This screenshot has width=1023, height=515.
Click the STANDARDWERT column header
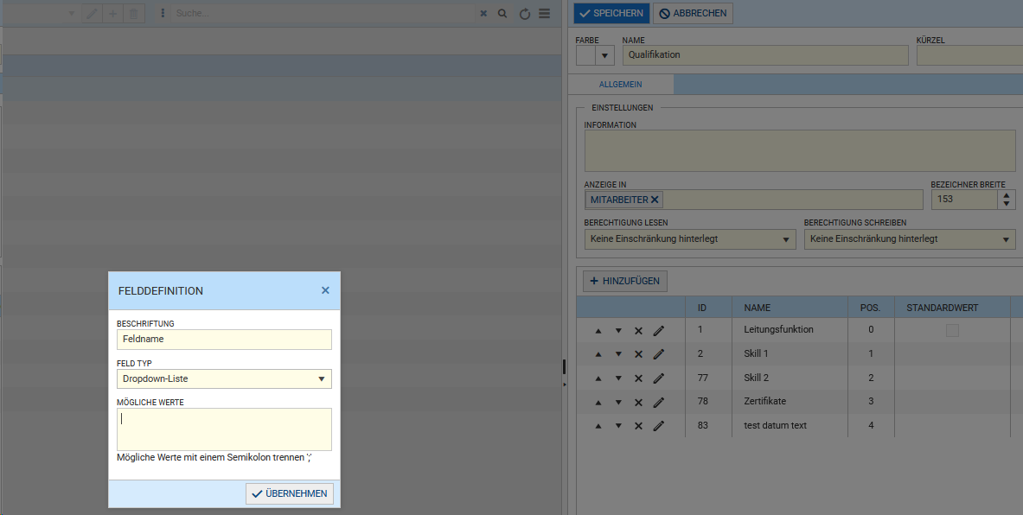coord(952,308)
